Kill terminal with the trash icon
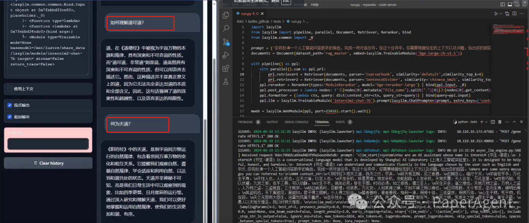 499,122
